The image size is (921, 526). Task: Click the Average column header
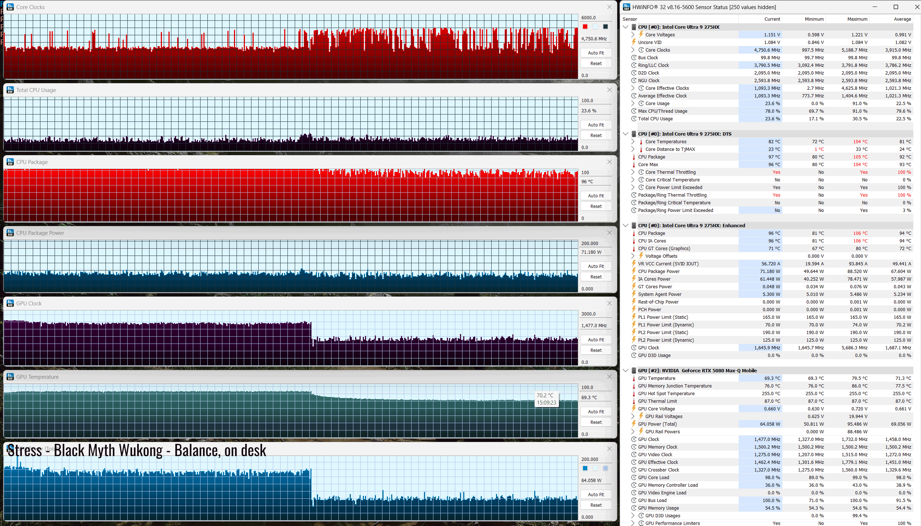click(891, 19)
